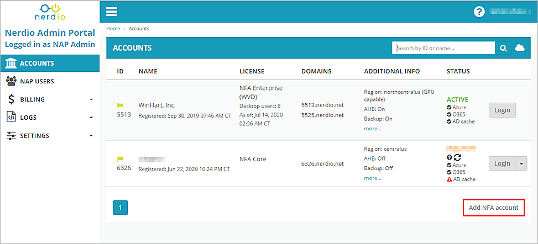Expand the Logs menu
The height and width of the screenshot is (244, 538).
(x=49, y=118)
